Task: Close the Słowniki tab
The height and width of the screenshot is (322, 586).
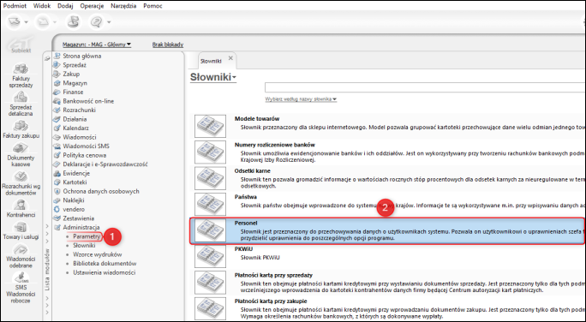Action: [230, 58]
